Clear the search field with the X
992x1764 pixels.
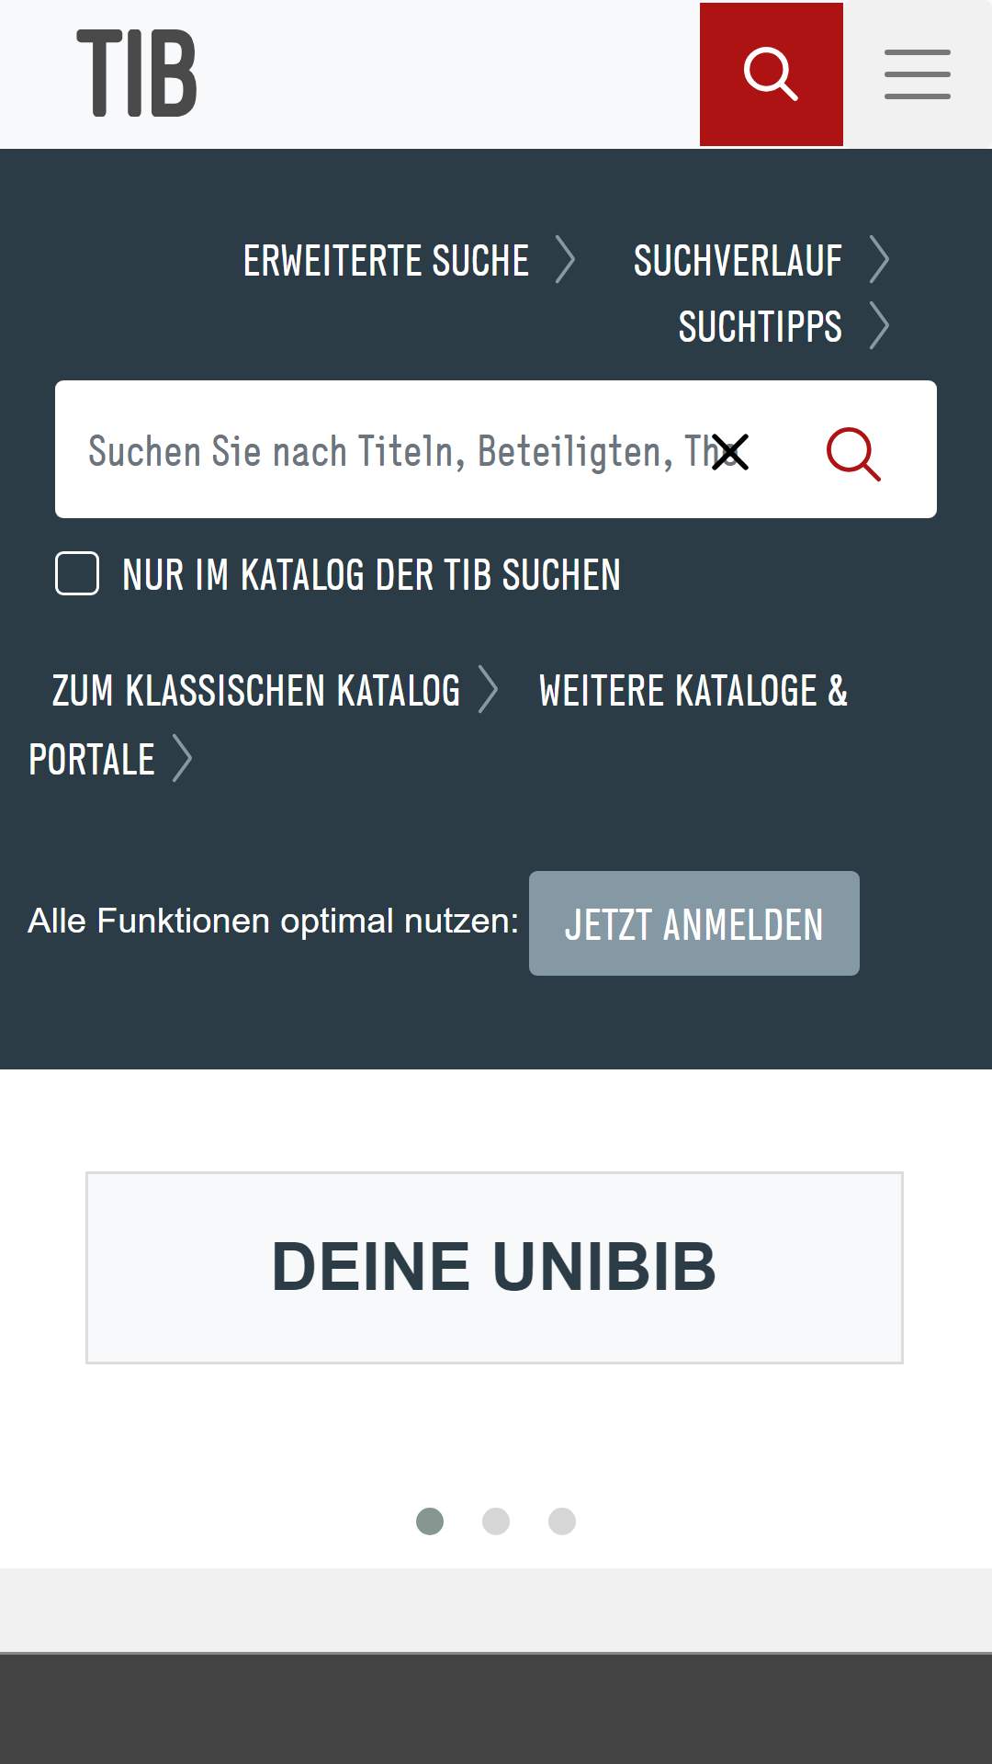click(730, 452)
